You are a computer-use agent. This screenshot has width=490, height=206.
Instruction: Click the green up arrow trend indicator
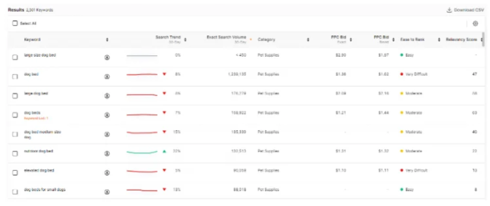[x=164, y=151]
